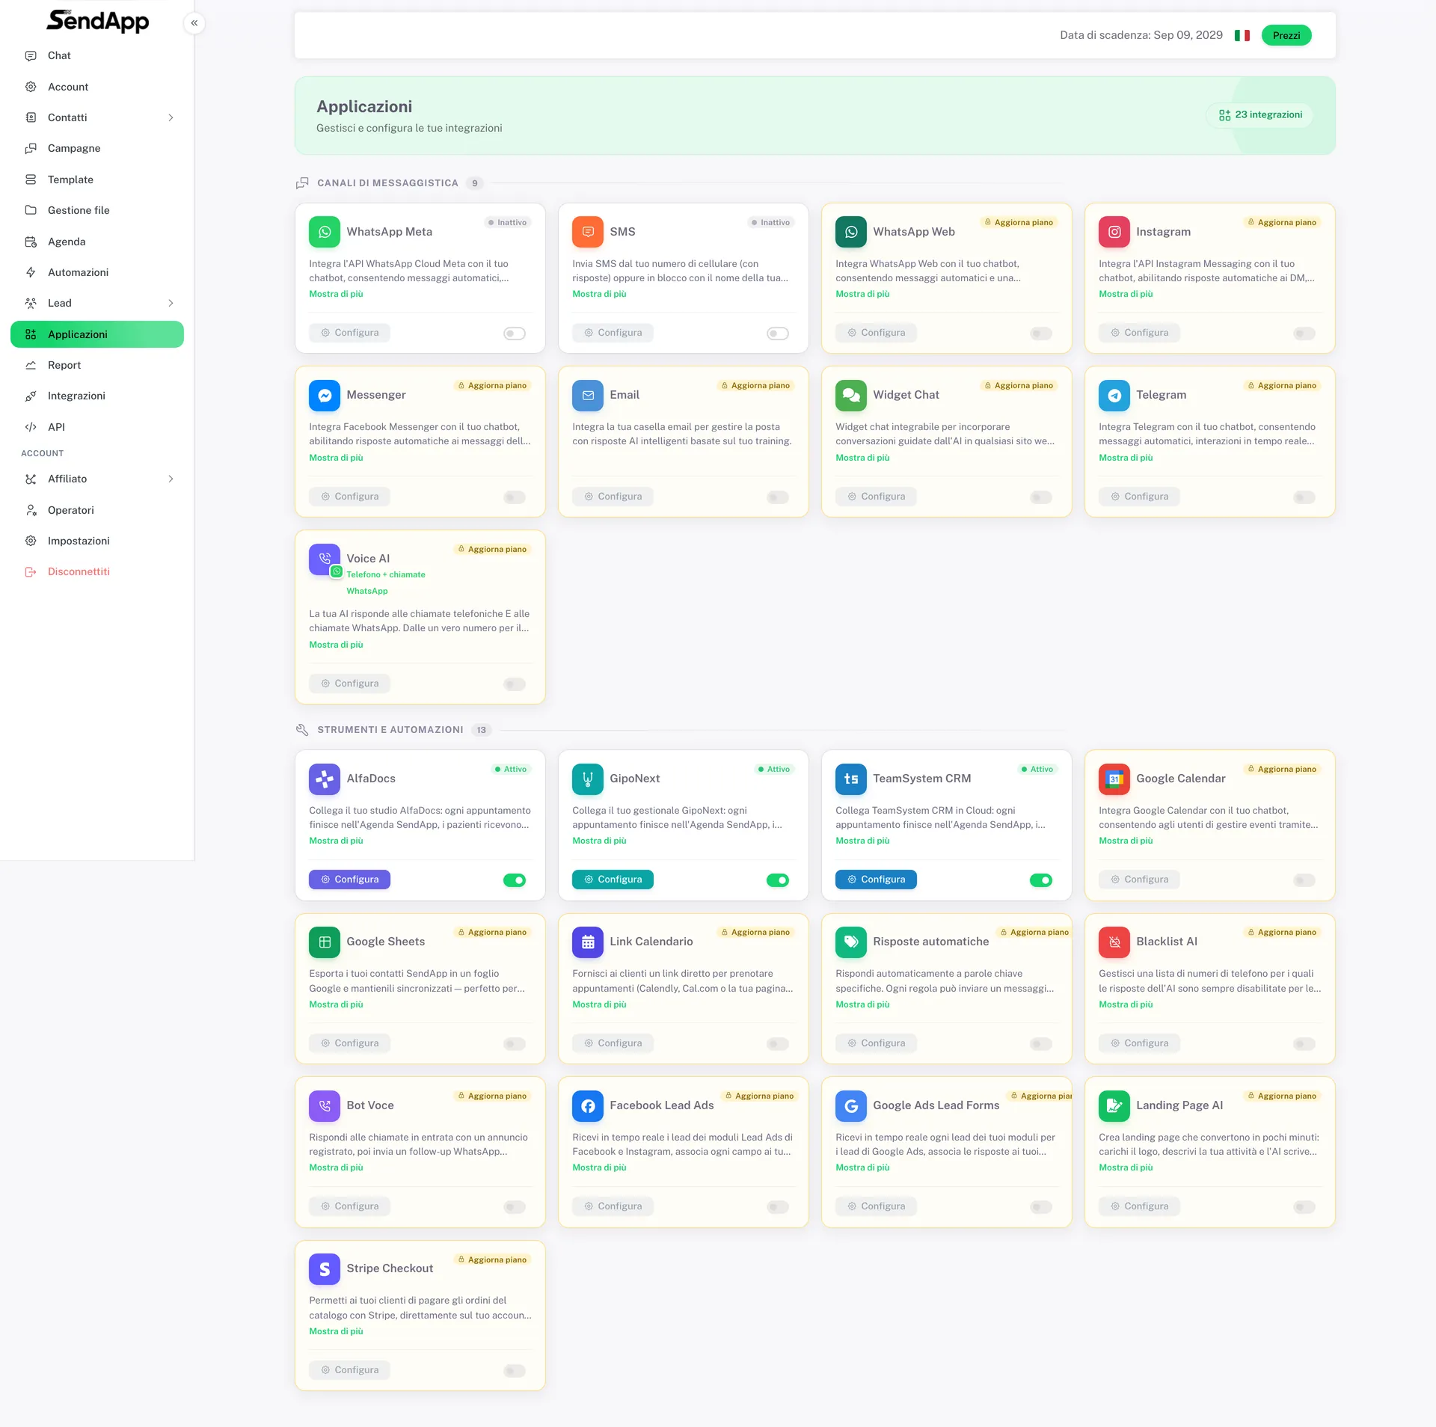
Task: Open Automazioni in the sidebar
Action: [x=97, y=272]
